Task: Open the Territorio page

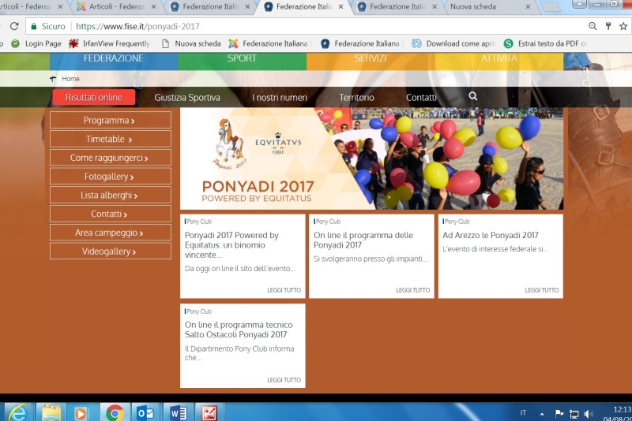Action: click(356, 97)
